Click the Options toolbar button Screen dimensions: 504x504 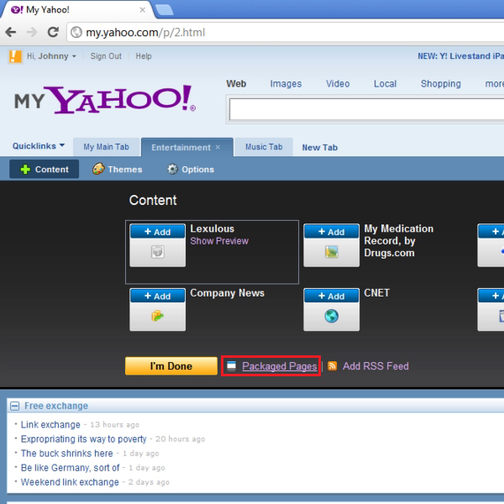(191, 169)
